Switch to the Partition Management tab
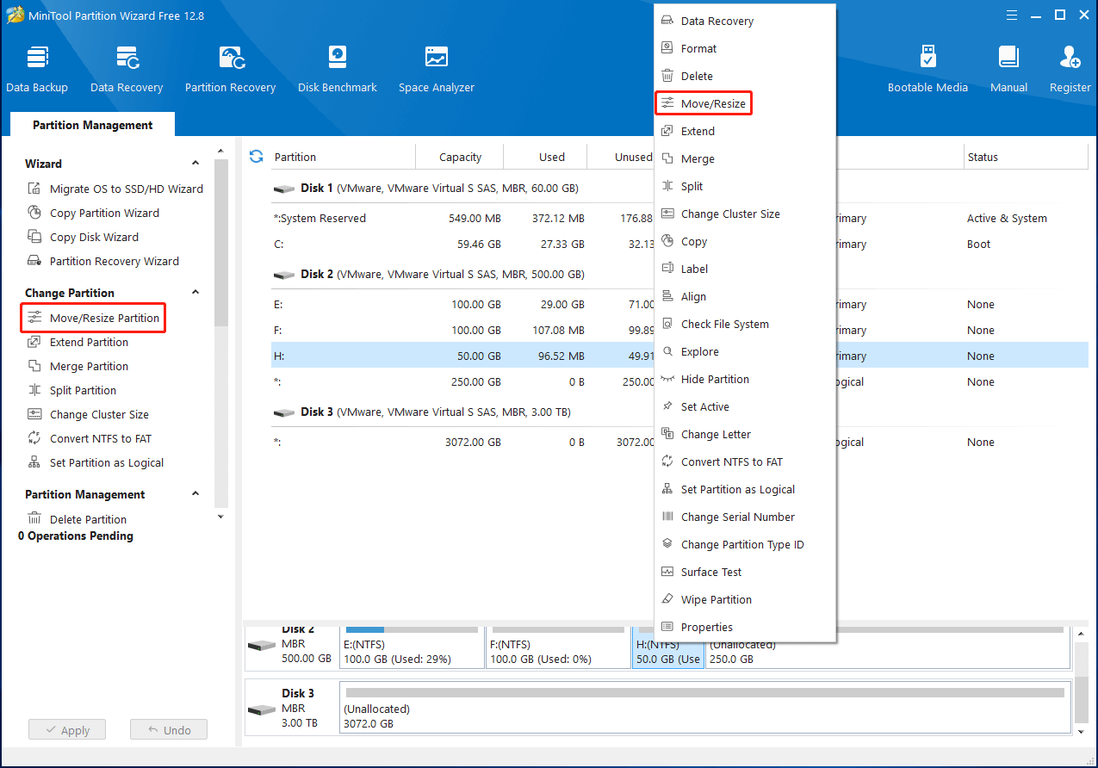The height and width of the screenshot is (768, 1098). 93,125
